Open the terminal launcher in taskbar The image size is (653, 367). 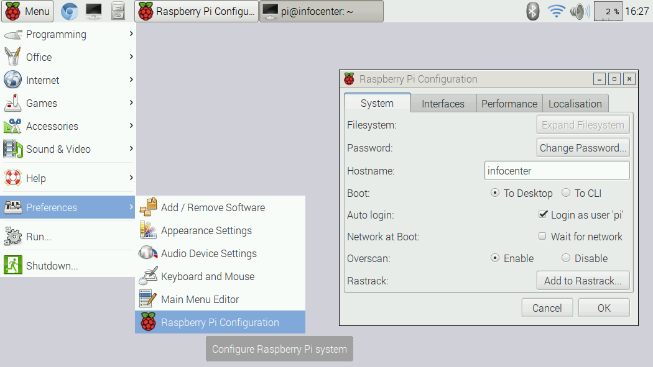[94, 11]
